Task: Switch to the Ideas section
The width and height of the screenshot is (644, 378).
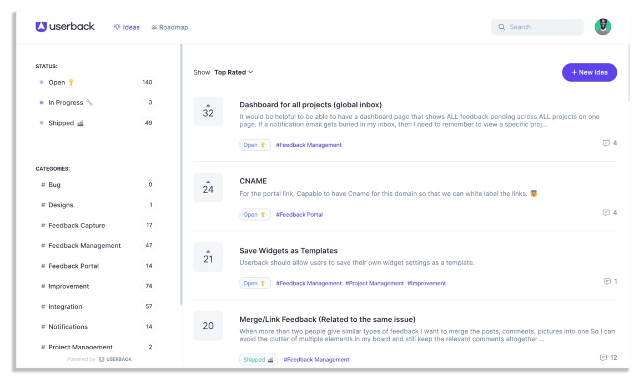Action: point(127,27)
